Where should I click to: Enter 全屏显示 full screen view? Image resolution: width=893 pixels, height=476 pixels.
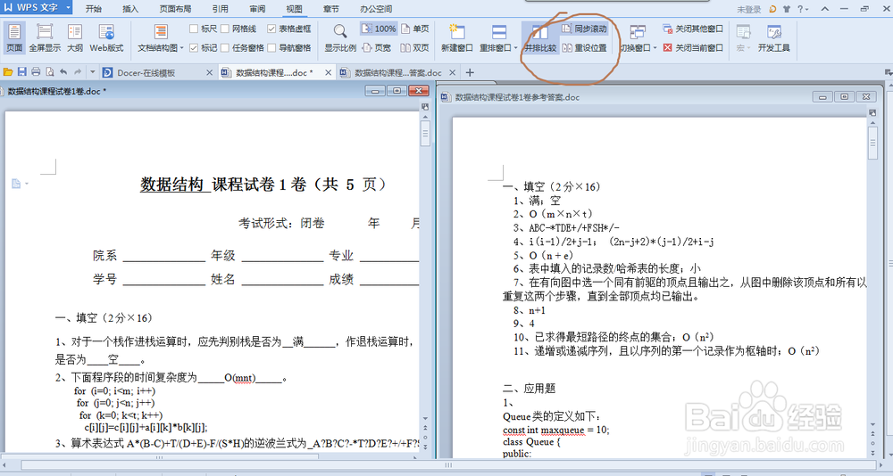[x=45, y=37]
